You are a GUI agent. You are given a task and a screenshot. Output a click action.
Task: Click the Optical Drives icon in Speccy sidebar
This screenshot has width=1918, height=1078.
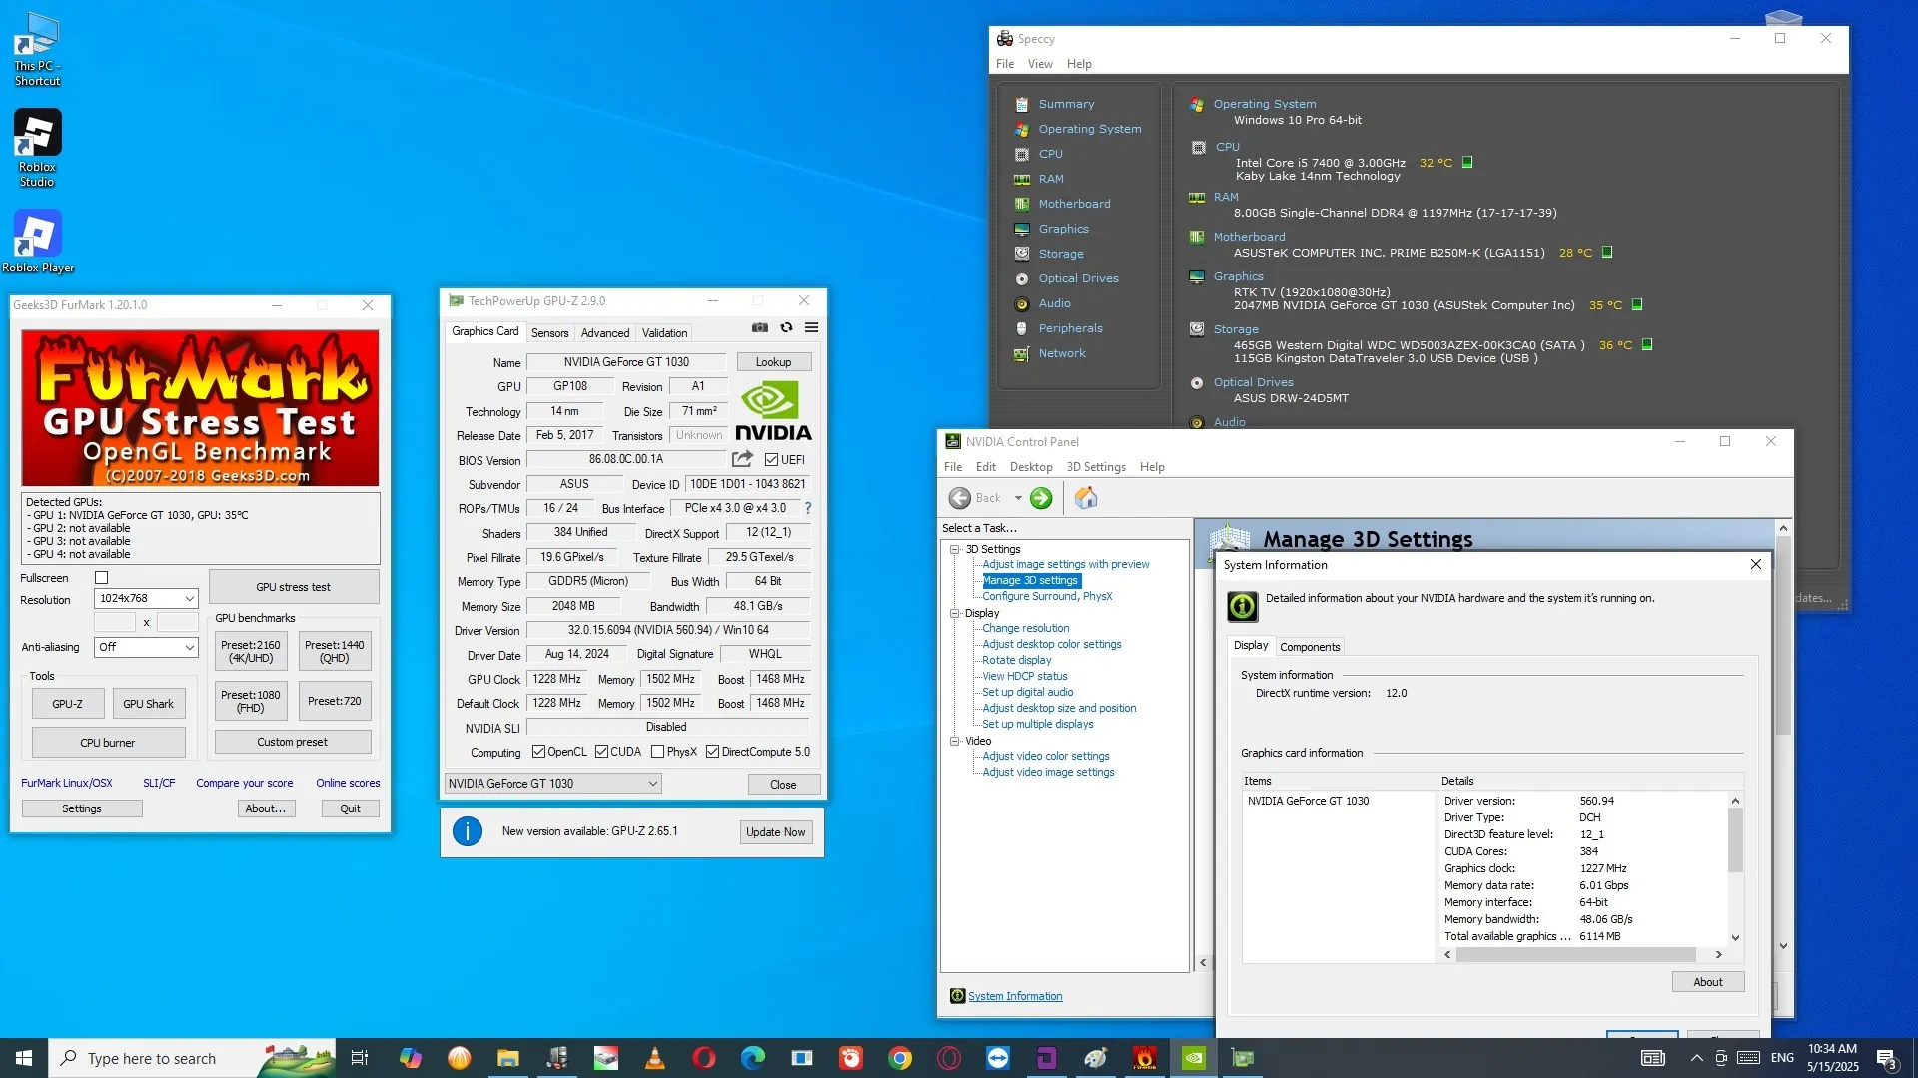(x=1021, y=278)
